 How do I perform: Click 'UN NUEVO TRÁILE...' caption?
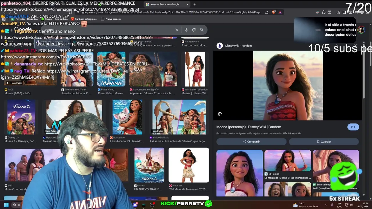click(x=148, y=189)
